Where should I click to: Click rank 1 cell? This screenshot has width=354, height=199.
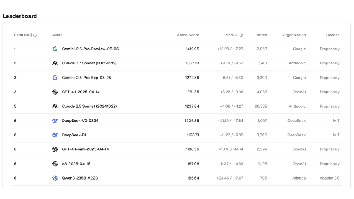(15, 49)
